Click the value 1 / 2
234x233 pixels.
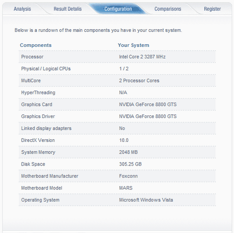(124, 68)
